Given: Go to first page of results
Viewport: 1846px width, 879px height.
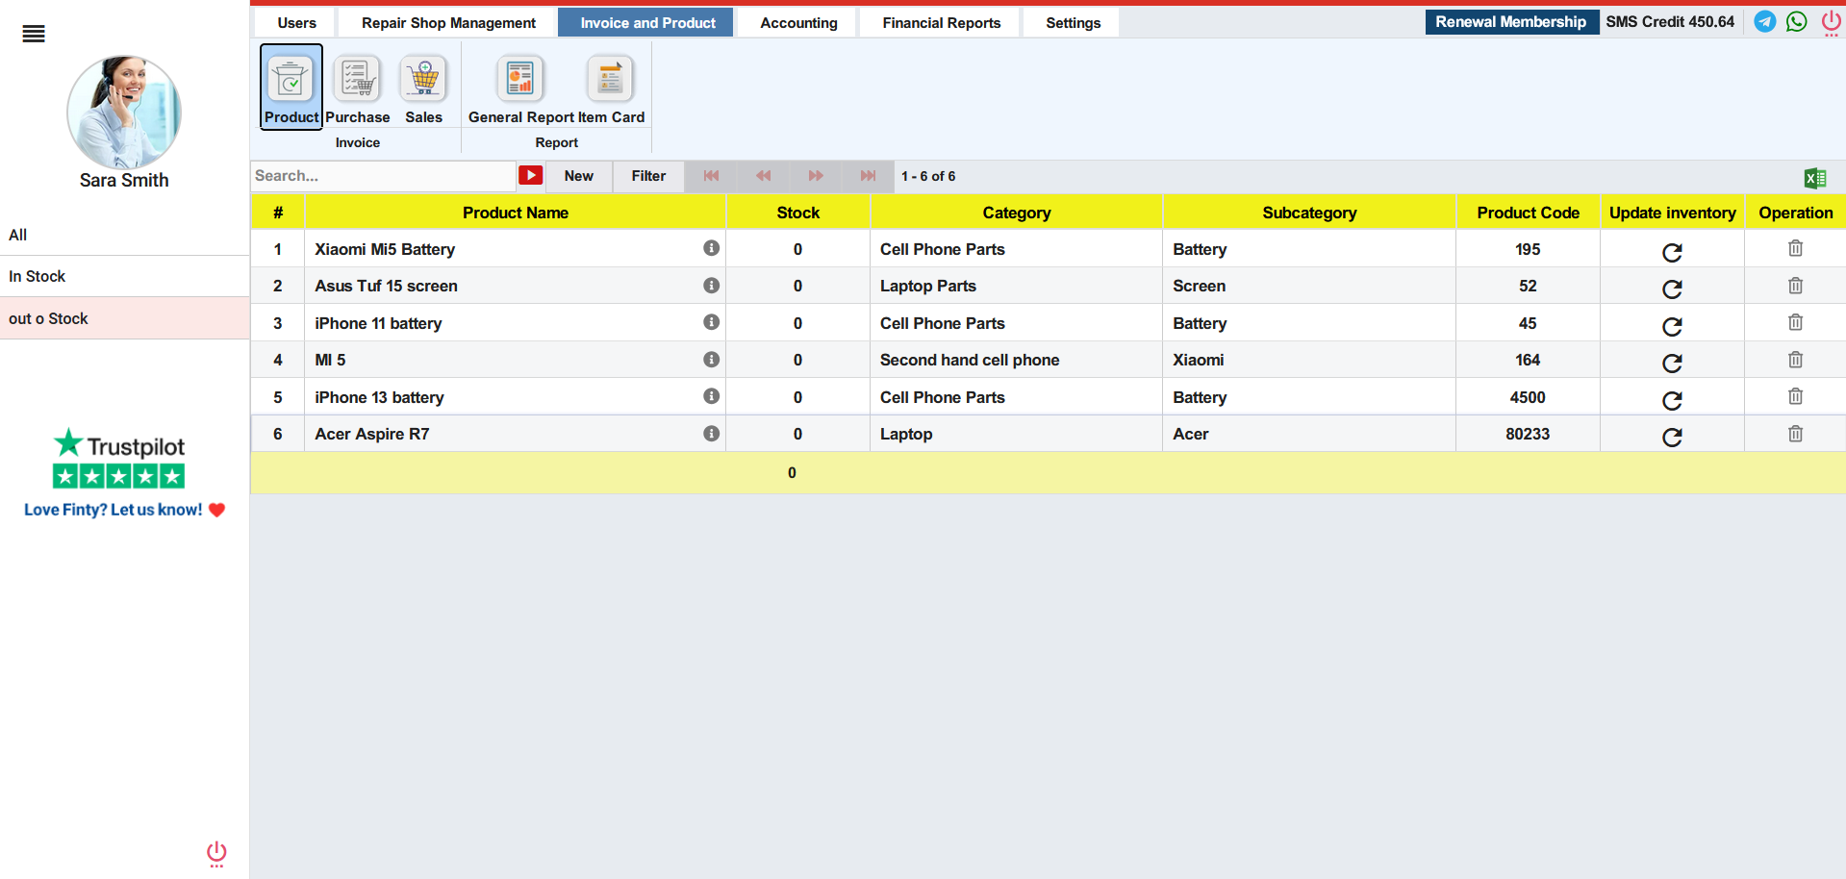Looking at the screenshot, I should coord(711,176).
